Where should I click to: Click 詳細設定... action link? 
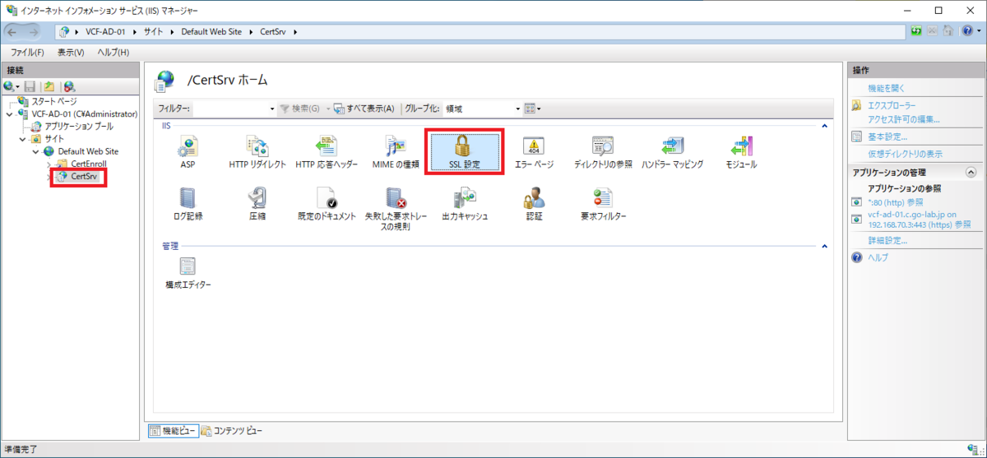[x=887, y=241]
